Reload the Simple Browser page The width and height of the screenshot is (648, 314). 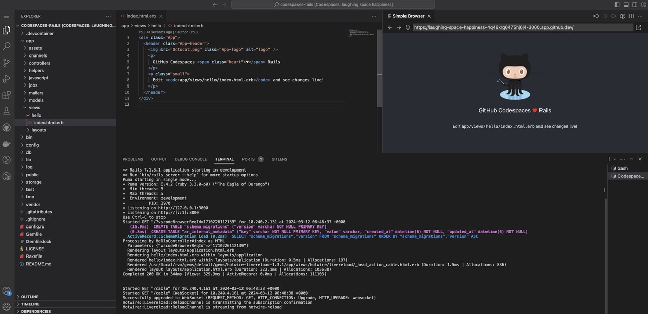coord(408,27)
